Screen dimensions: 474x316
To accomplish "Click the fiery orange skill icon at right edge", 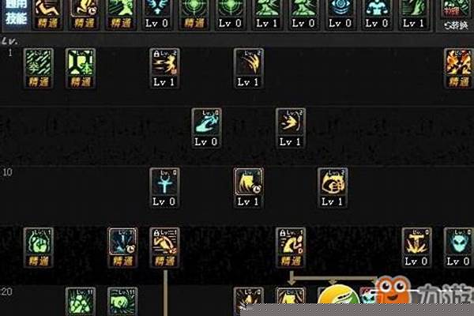I will tap(458, 69).
